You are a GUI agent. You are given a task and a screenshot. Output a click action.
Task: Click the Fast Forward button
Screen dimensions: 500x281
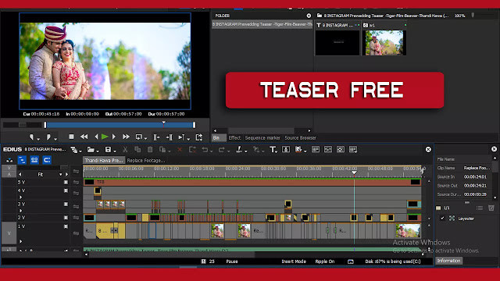pos(126,137)
